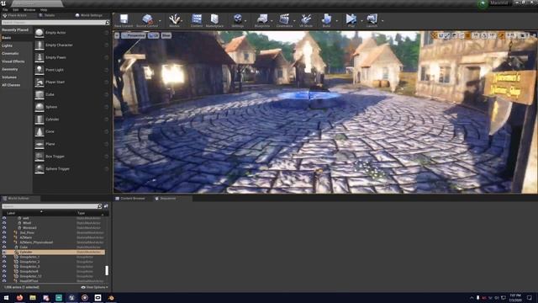Switch to the Content Browser tab

tap(130, 199)
